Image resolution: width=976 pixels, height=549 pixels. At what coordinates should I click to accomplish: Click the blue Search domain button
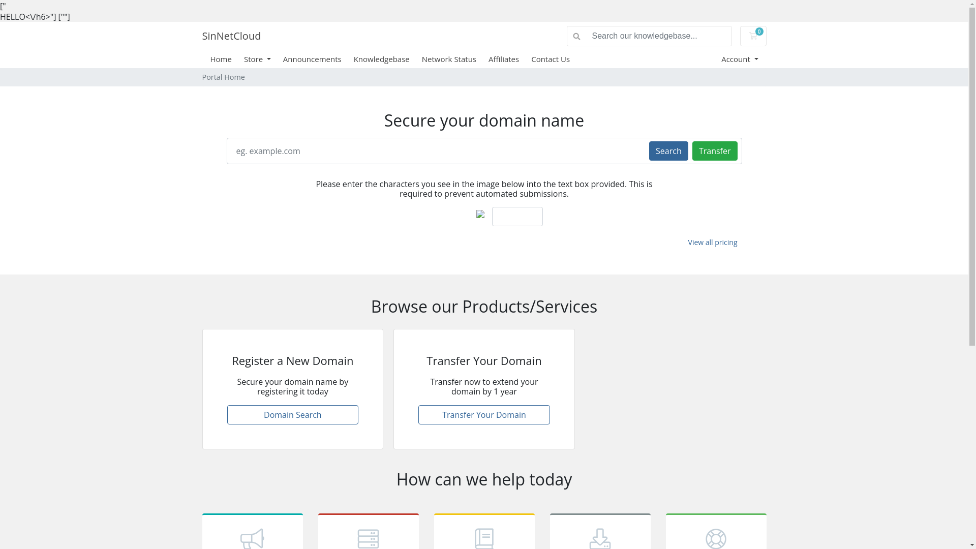point(668,151)
